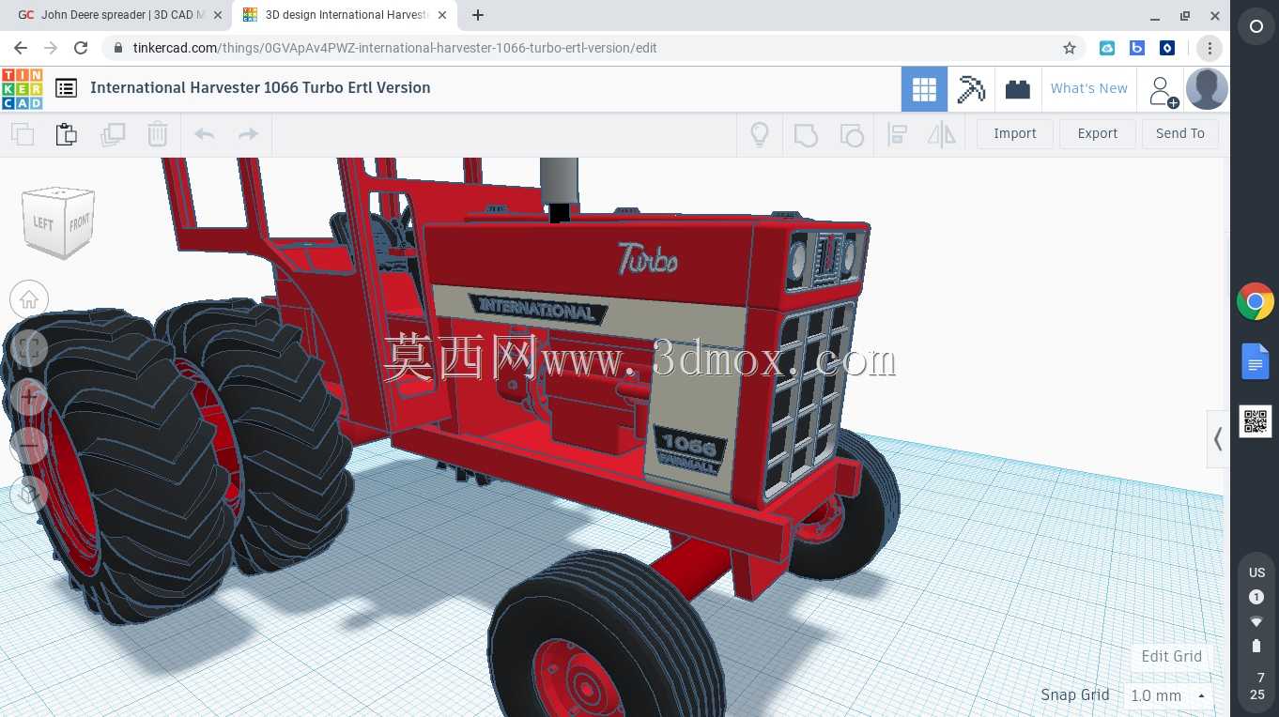Bookmark this page with star icon
This screenshot has width=1279, height=717.
click(x=1069, y=48)
